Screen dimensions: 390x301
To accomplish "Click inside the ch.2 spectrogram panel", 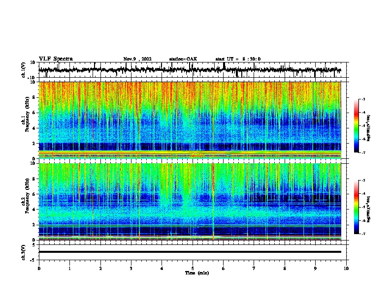I will click(x=190, y=202).
